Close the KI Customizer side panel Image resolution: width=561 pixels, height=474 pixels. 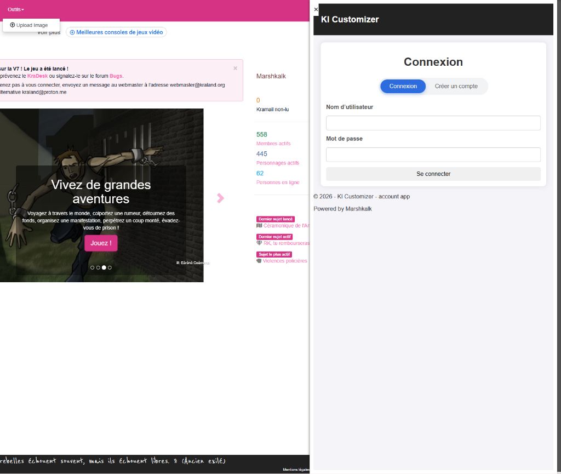pyautogui.click(x=316, y=9)
